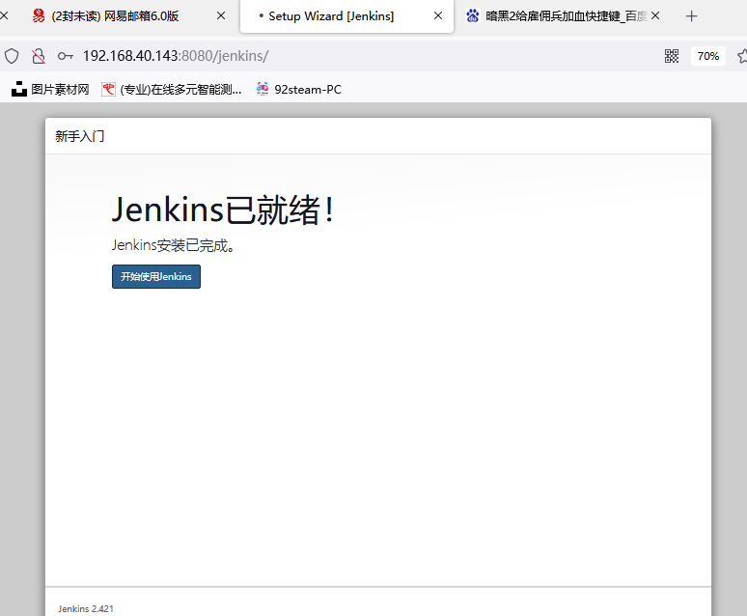Open the (专业)在线多元智能测 bookmark
The width and height of the screenshot is (747, 616).
(172, 89)
